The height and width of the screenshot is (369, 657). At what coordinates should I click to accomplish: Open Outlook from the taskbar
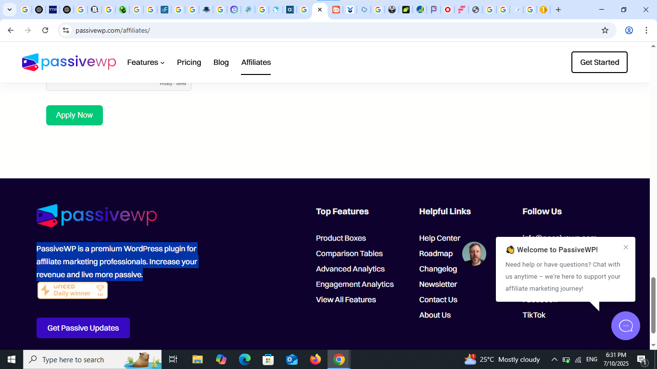pyautogui.click(x=292, y=359)
